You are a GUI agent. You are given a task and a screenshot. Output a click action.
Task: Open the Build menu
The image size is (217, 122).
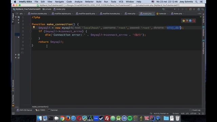click(99, 2)
